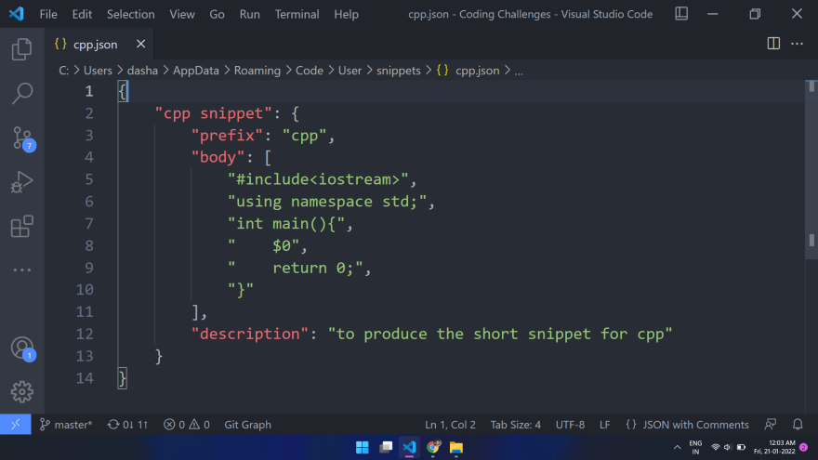Open Windows Start menu
Image resolution: width=818 pixels, height=460 pixels.
click(362, 448)
